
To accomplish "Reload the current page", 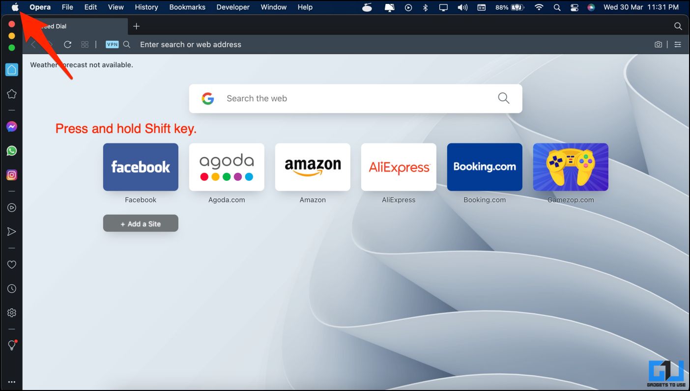I will (68, 44).
